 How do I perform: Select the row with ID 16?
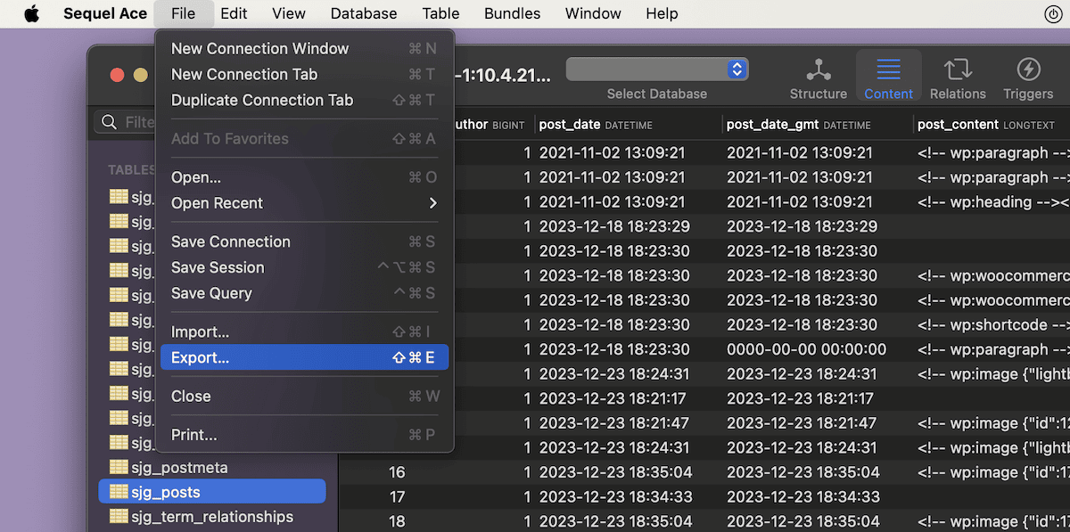397,472
